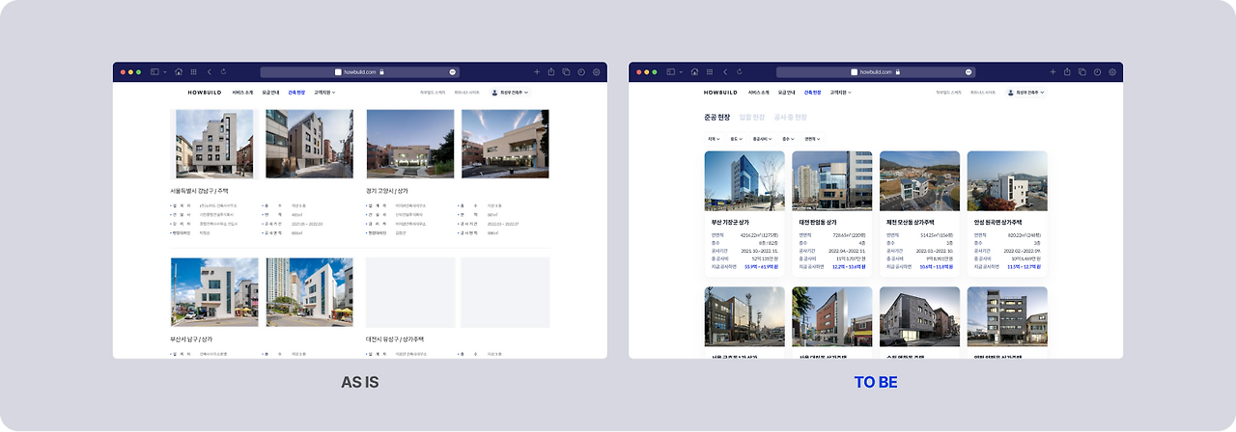Image resolution: width=1236 pixels, height=432 pixels.
Task: Click 서비스 소개 in the AS IS navigation
Action: pyautogui.click(x=243, y=93)
